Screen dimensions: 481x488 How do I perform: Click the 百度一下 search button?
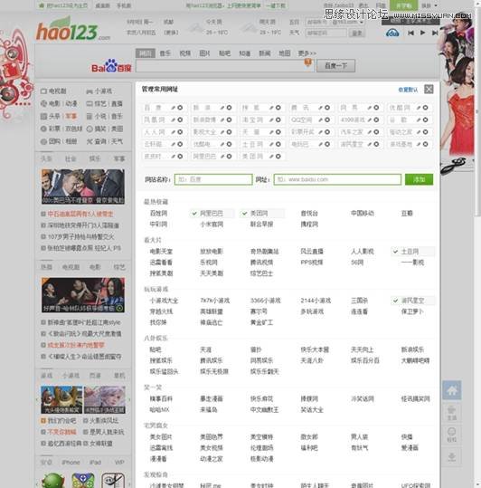[335, 66]
